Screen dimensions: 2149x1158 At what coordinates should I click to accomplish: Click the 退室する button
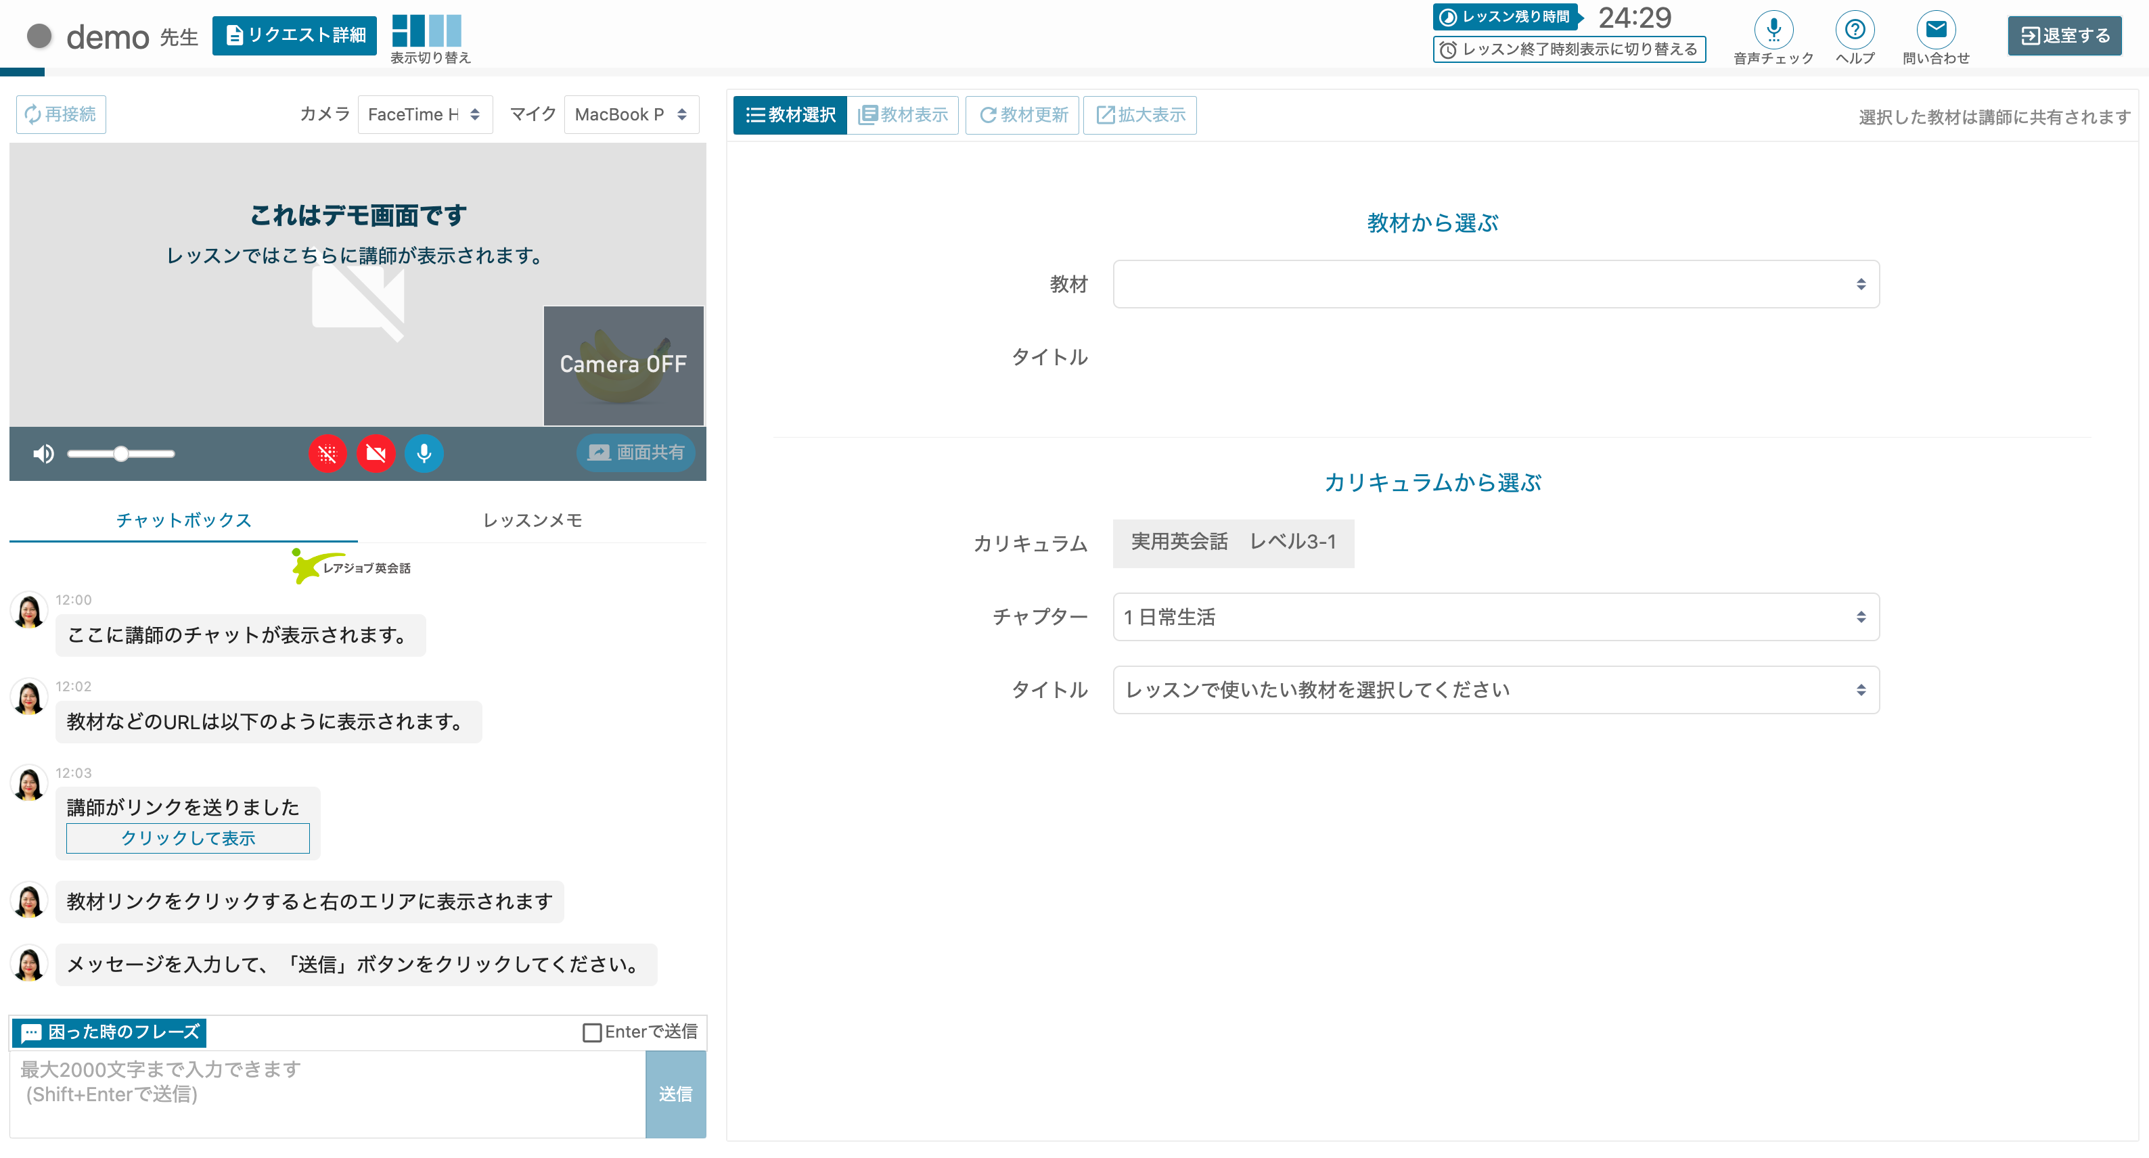pos(2064,36)
